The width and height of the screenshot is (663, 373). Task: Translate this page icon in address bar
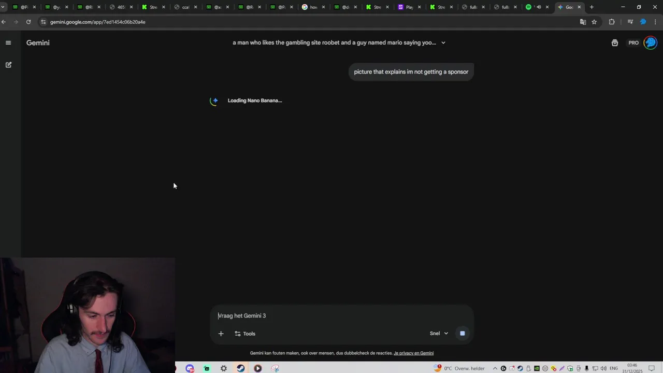click(x=583, y=22)
